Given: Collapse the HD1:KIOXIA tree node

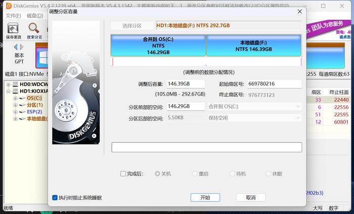Looking at the screenshot, I should pos(9,92).
